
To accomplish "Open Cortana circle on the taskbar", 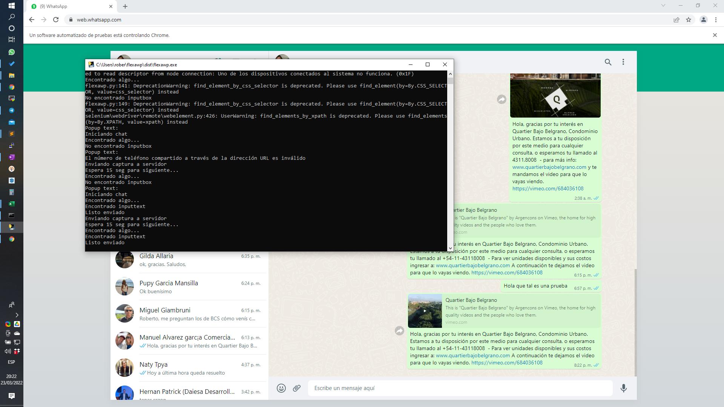I will point(11,28).
